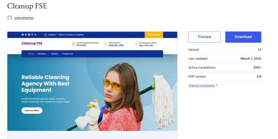Open the Gallery menu item
The height and width of the screenshot is (139, 278).
click(55, 54)
